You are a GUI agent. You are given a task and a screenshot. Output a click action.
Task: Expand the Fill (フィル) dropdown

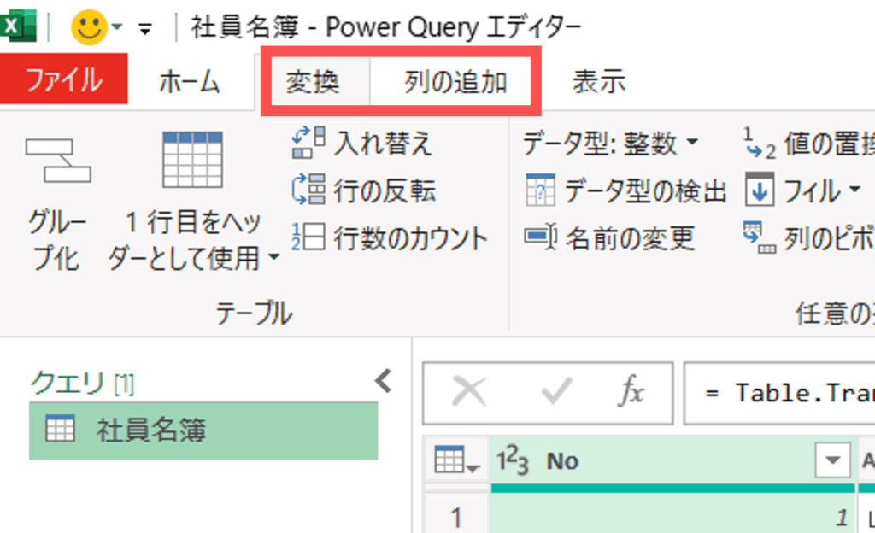[854, 190]
